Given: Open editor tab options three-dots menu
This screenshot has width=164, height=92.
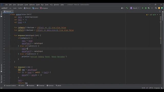Looking at the screenshot, I should pyautogui.click(x=160, y=11).
